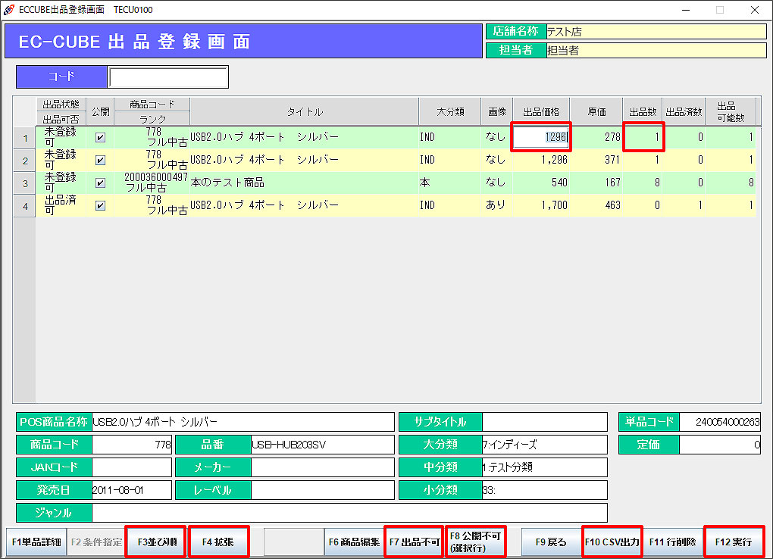
Task: Toggle 公開 checkbox in row 1
Action: click(x=100, y=138)
